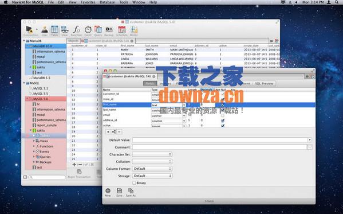343x214 pixels.
Task: Select MySQL 5.1 connection in sidebar
Action: click(41, 88)
